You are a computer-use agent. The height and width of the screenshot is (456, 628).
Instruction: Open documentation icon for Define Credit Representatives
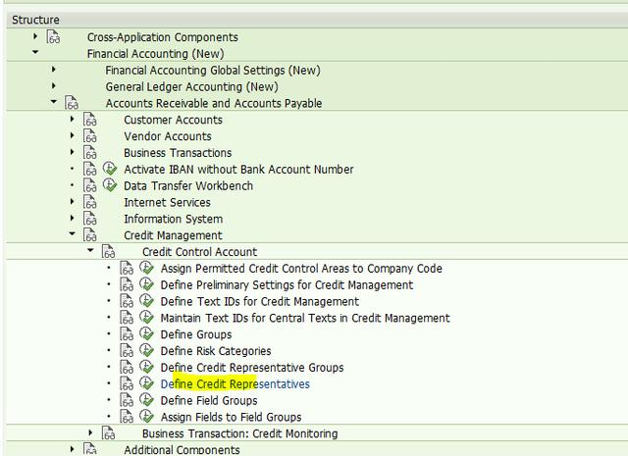(127, 384)
